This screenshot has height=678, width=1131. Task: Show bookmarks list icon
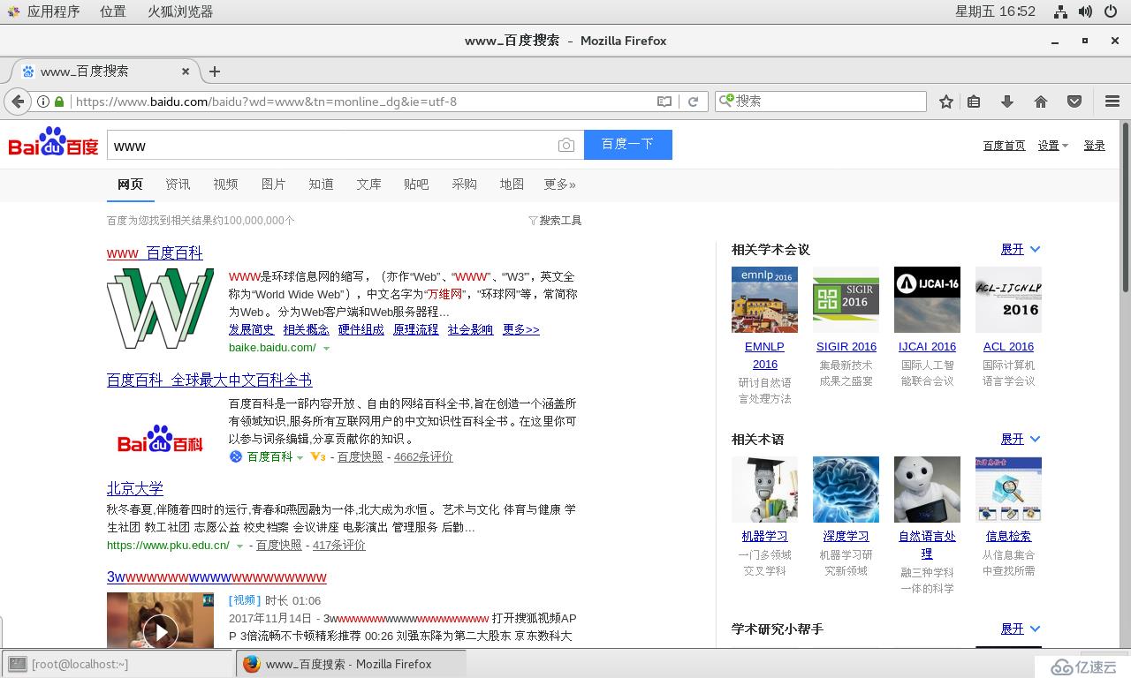[974, 102]
